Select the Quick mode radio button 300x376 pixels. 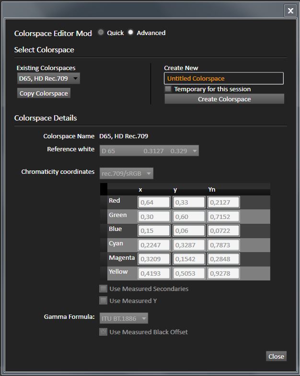101,33
